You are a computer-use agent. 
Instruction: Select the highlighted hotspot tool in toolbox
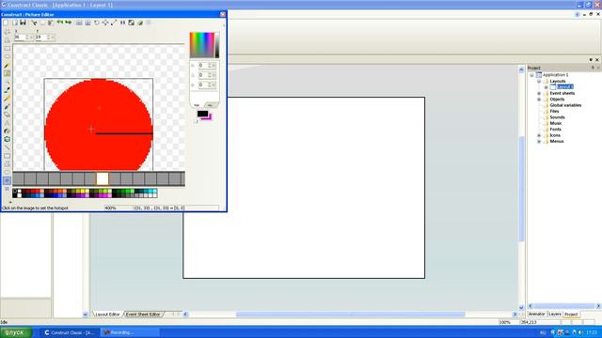click(x=7, y=180)
